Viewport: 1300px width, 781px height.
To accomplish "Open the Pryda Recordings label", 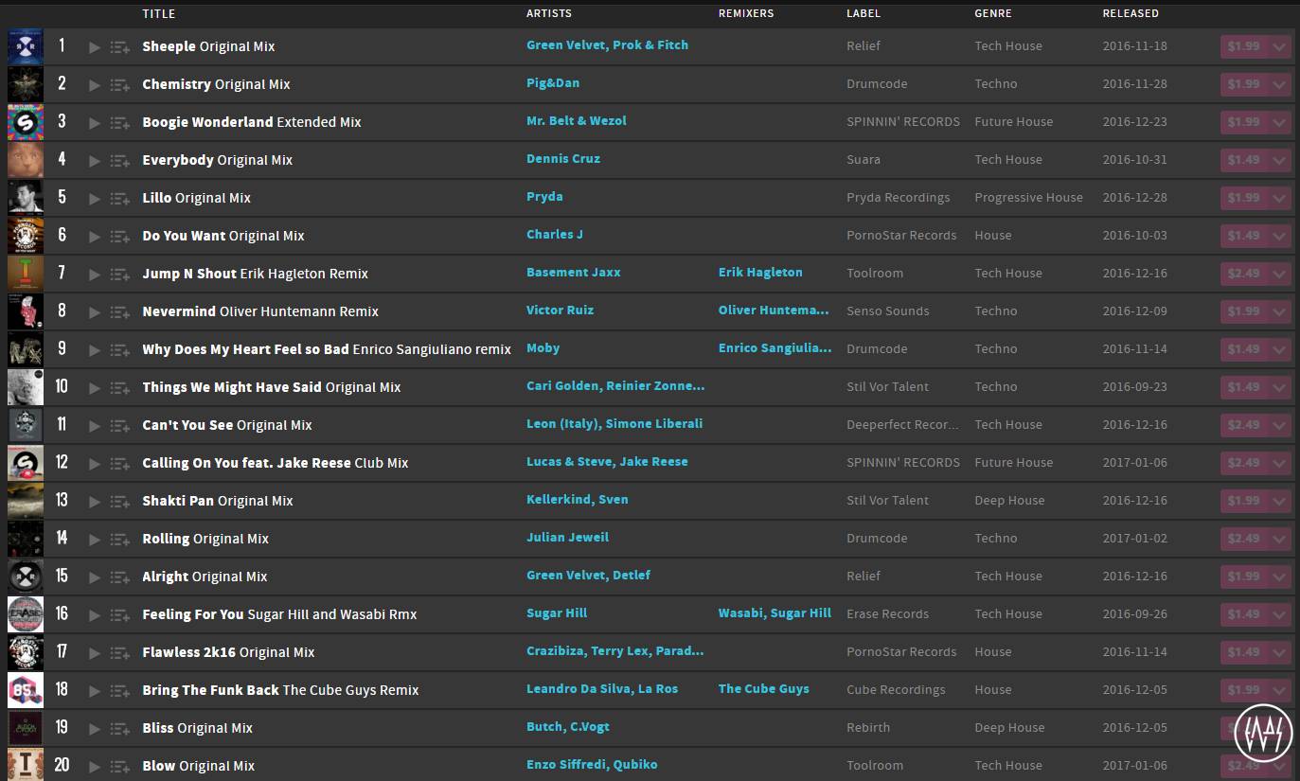I will point(898,198).
